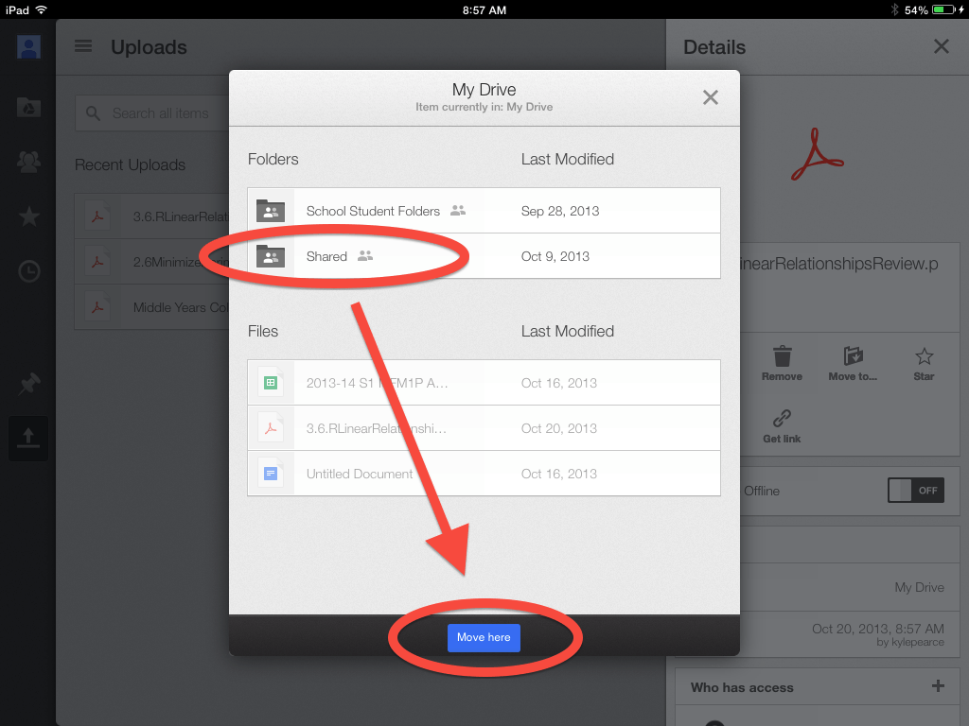This screenshot has height=726, width=969.
Task: Open Shared with me in the sidebar
Action: coord(28,162)
